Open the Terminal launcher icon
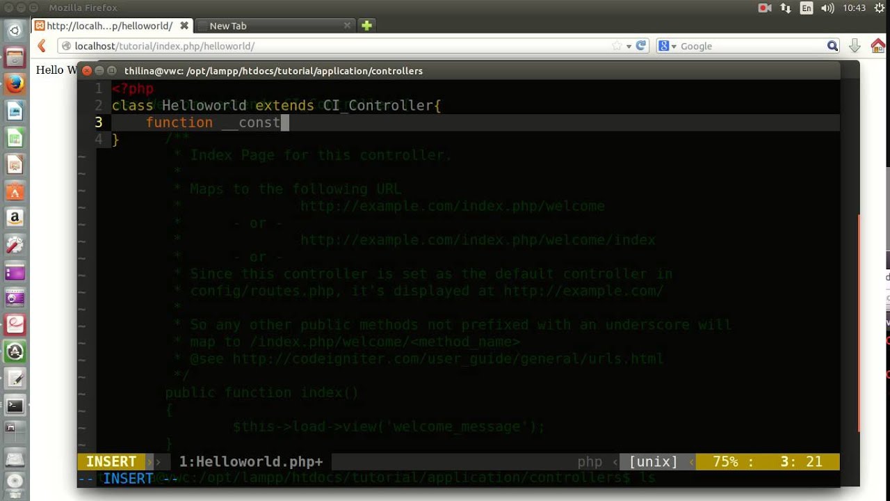The image size is (890, 501). [x=15, y=406]
